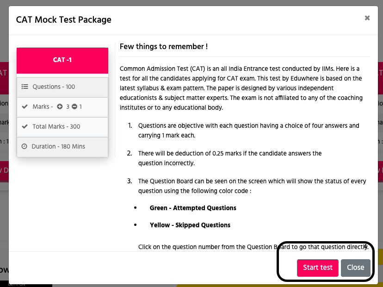383x287 pixels.
Task: Dismiss modal with the X icon
Action: (367, 18)
